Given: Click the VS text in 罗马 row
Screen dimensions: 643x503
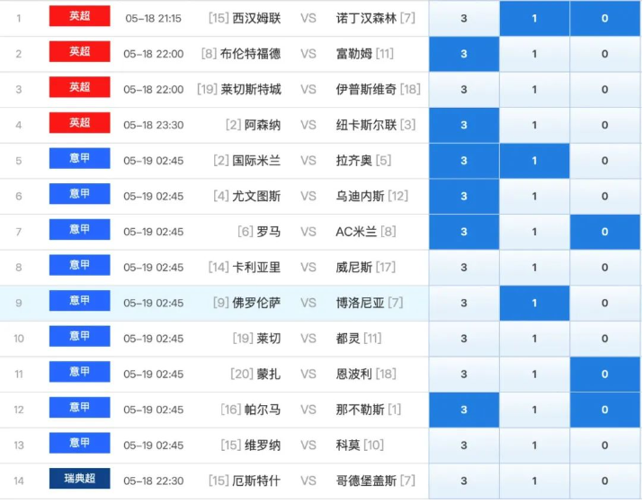Looking at the screenshot, I should pyautogui.click(x=308, y=233).
